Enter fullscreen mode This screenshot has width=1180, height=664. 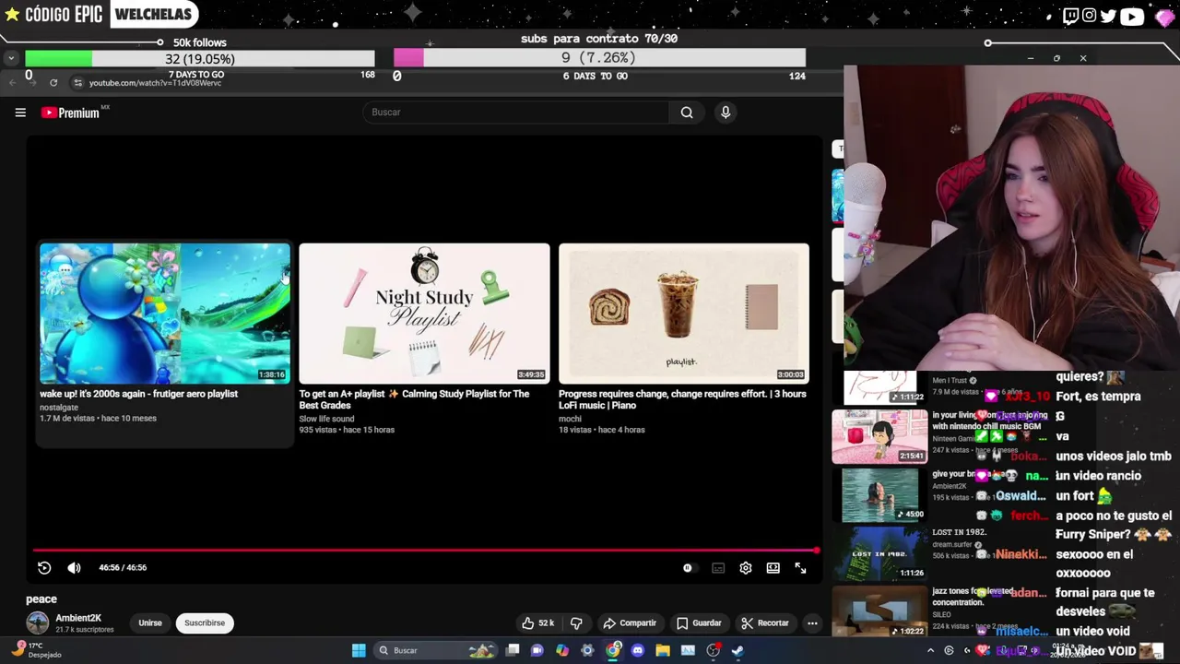[x=800, y=568]
